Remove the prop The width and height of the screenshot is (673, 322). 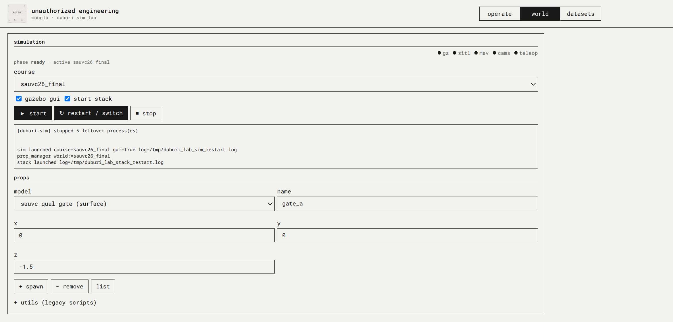coord(70,286)
